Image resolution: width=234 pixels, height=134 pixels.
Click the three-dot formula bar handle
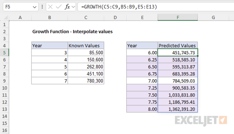click(x=42, y=7)
